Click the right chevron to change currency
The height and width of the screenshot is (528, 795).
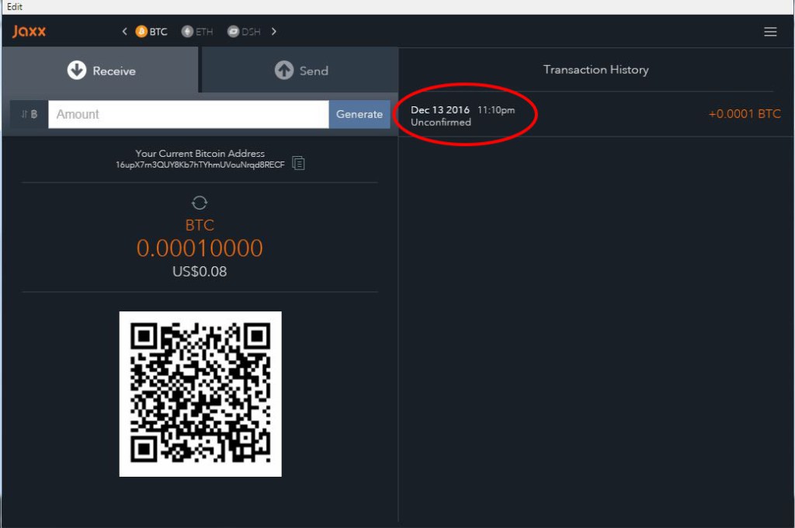(273, 32)
